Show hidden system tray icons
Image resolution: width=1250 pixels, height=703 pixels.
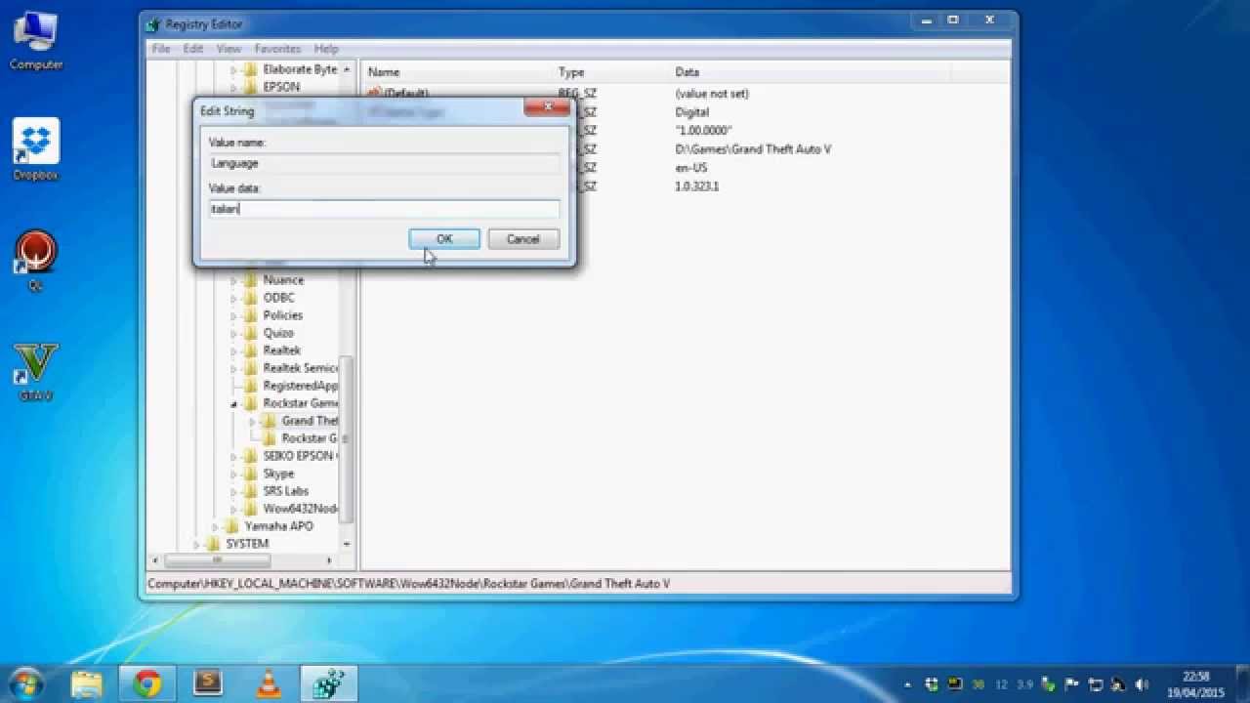tap(908, 684)
